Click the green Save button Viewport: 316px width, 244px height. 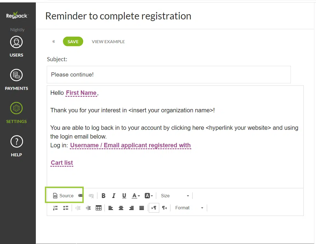pos(73,42)
